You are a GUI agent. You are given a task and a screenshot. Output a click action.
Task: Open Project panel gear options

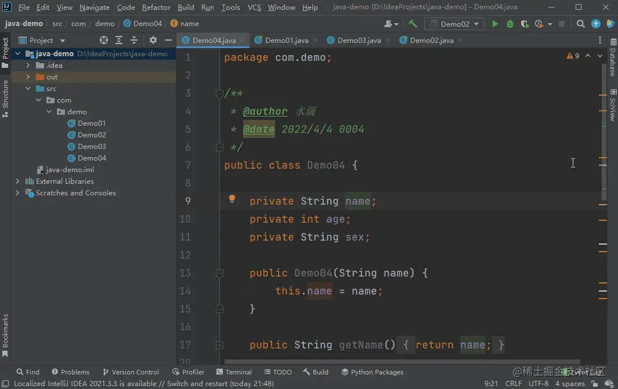[x=153, y=40]
